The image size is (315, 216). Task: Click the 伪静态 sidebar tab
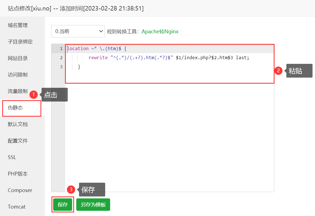15,108
